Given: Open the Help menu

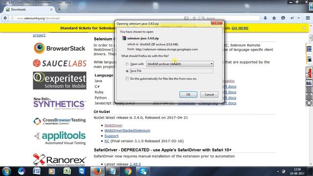Looking at the screenshot, I should [x=68, y=2].
